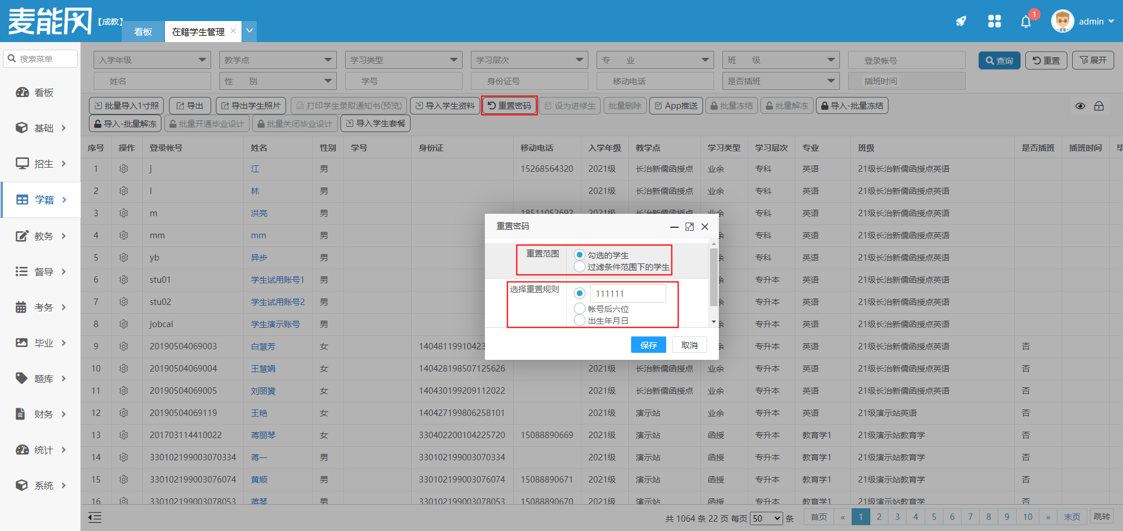Screen dimensions: 1123x531
Task: Click the password input field showing 111111
Action: 628,293
